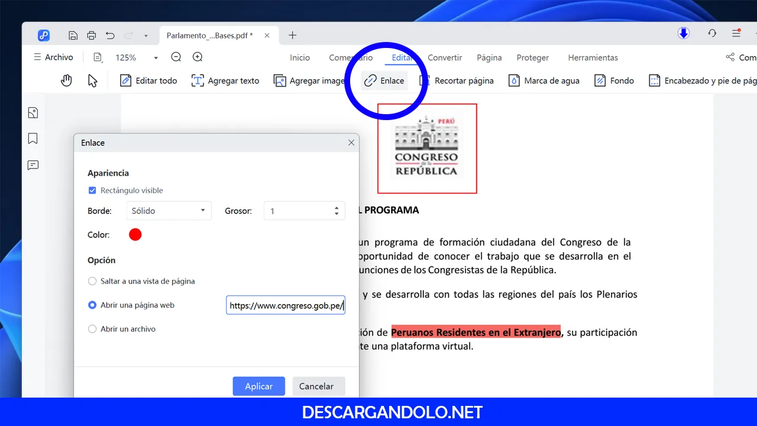Expand the quick access toolbar arrow
757x426 pixels.
click(146, 35)
